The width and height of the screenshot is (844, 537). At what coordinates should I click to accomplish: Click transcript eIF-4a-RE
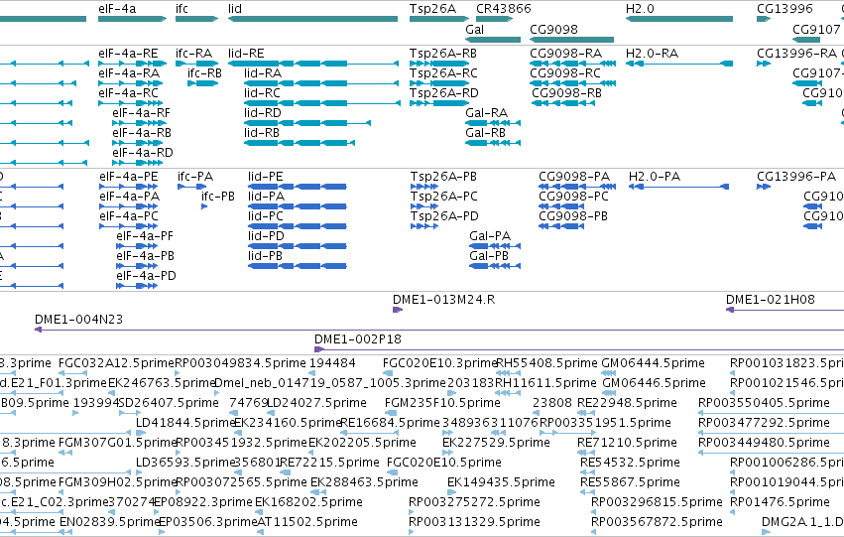(128, 54)
